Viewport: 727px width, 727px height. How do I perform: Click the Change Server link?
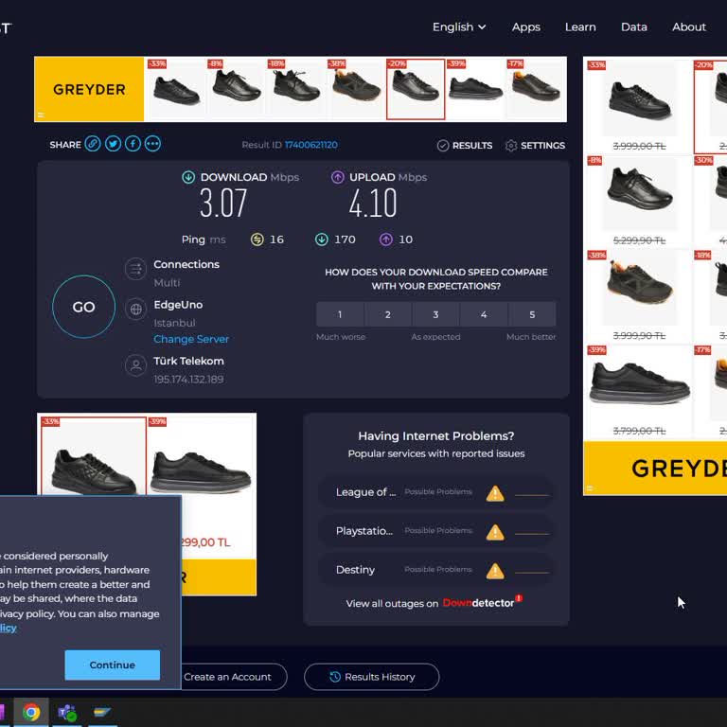[x=191, y=339]
